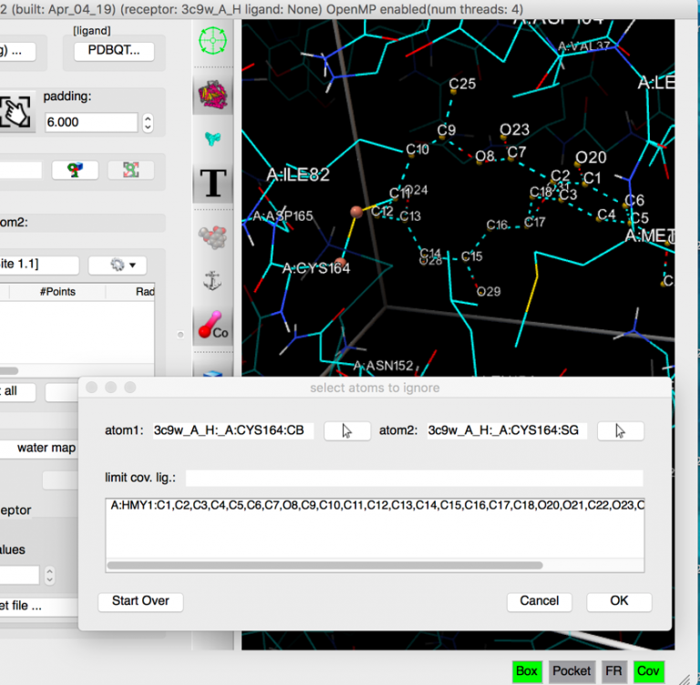The height and width of the screenshot is (685, 700).
Task: Open the ligand PDBQT file button
Action: [114, 50]
